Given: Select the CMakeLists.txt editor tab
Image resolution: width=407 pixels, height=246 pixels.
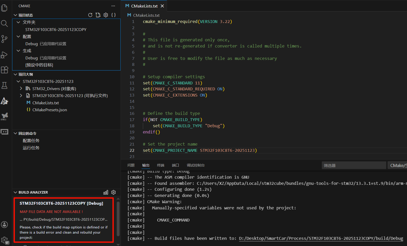Looking at the screenshot, I should click(144, 6).
